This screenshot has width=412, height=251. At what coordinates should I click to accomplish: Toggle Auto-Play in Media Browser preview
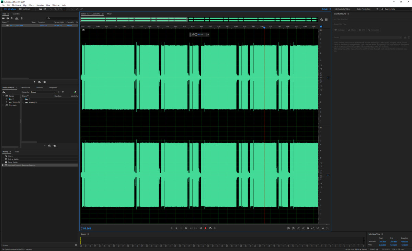54,146
